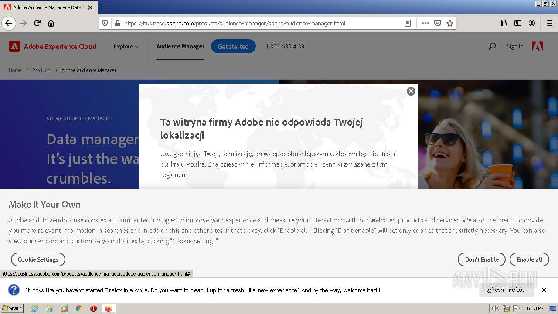Screen dimensions: 558x314
Task: Select the Audience Manager nav tab
Action: (180, 46)
